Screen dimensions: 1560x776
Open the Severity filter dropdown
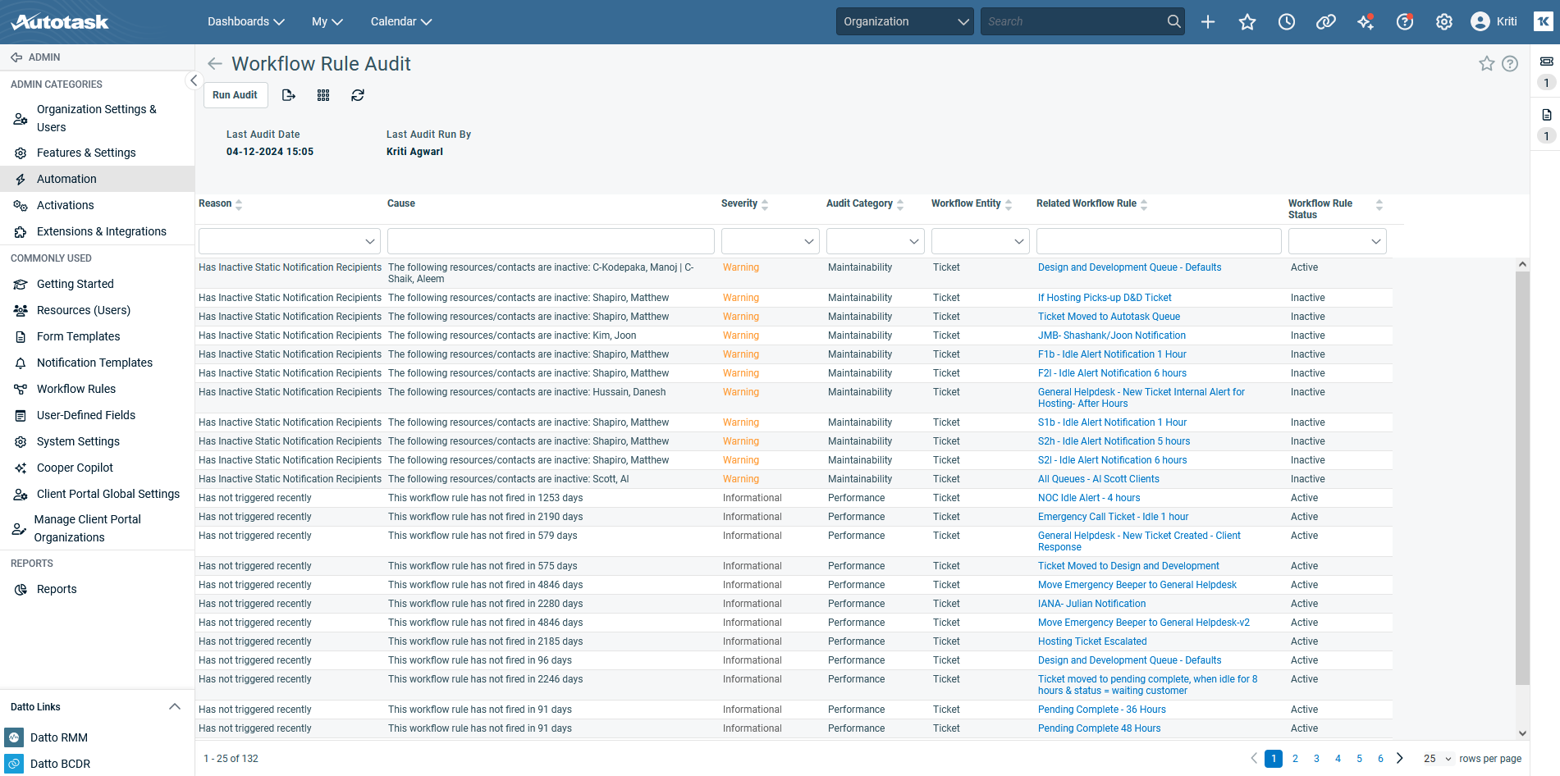tap(770, 241)
